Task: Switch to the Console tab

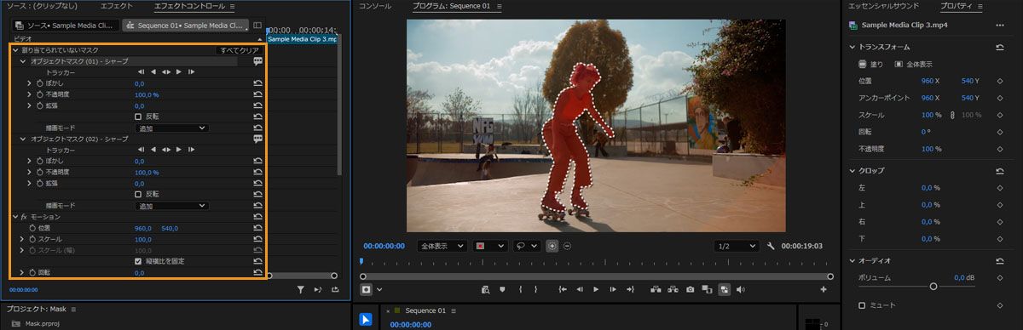Action: 375,6
